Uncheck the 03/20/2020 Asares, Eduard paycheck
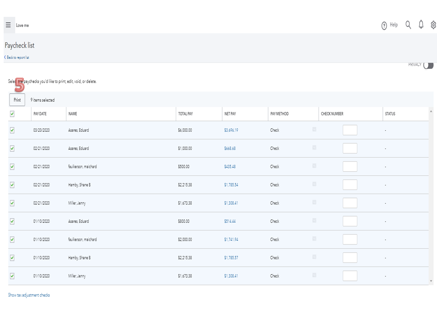437x328 pixels. 12,130
